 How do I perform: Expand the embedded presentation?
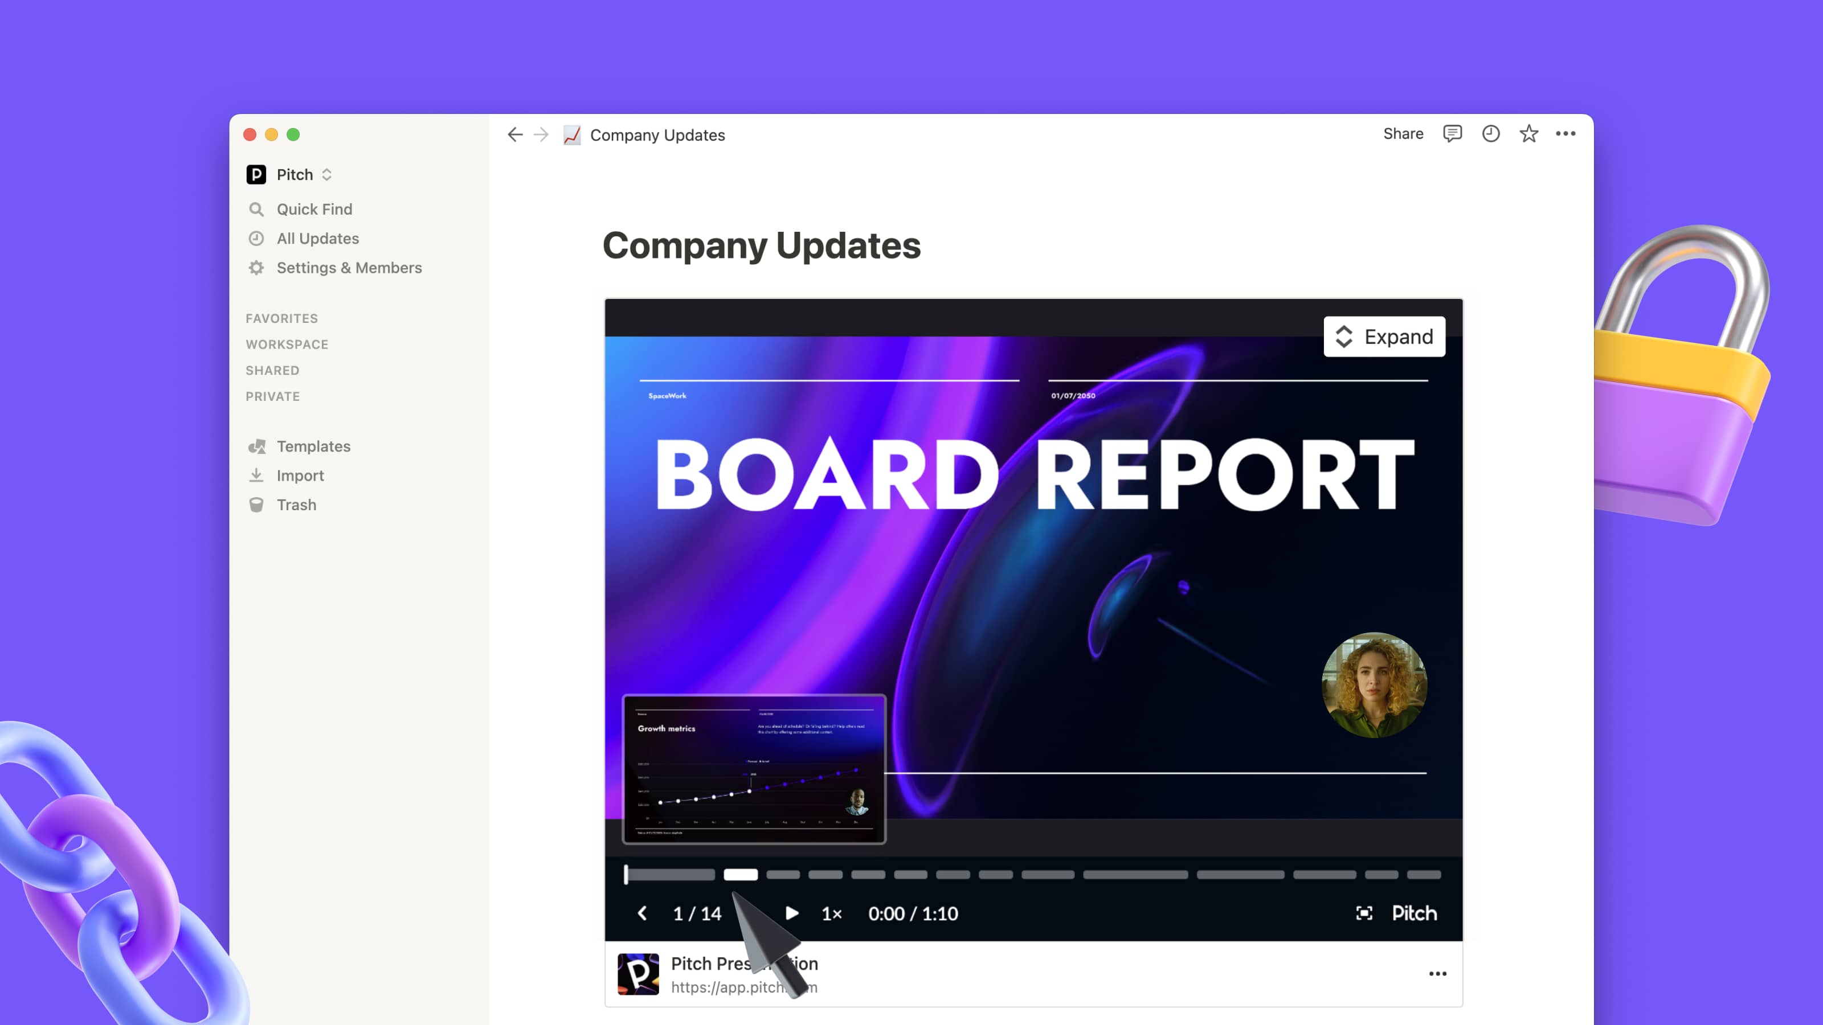1384,337
